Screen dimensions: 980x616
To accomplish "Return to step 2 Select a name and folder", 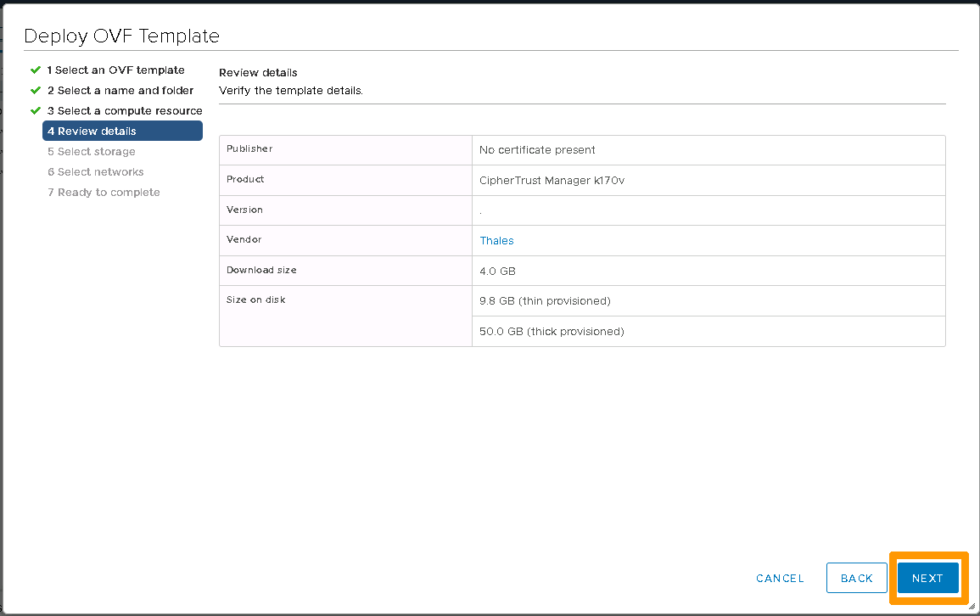I will click(120, 90).
